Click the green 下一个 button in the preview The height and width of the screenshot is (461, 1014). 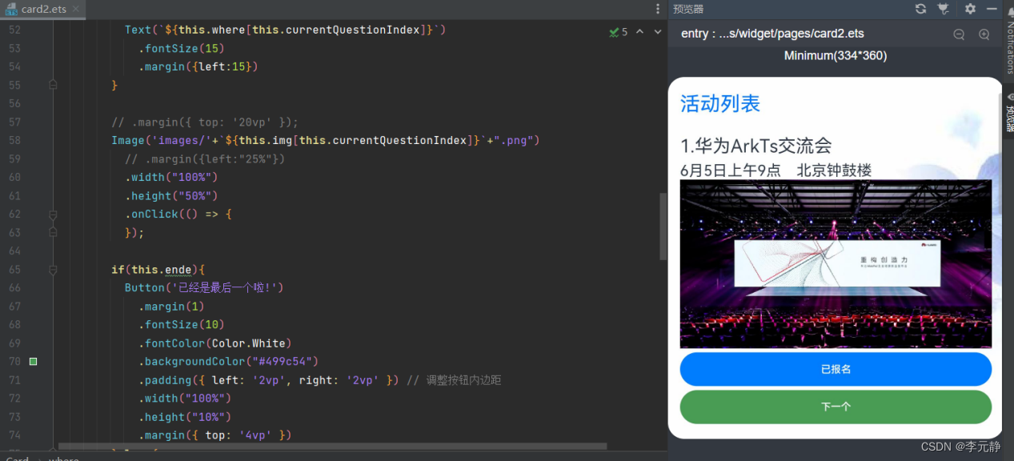(836, 407)
